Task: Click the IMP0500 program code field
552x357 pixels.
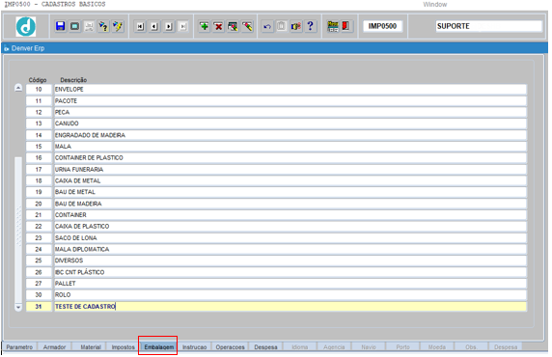Action: [382, 26]
